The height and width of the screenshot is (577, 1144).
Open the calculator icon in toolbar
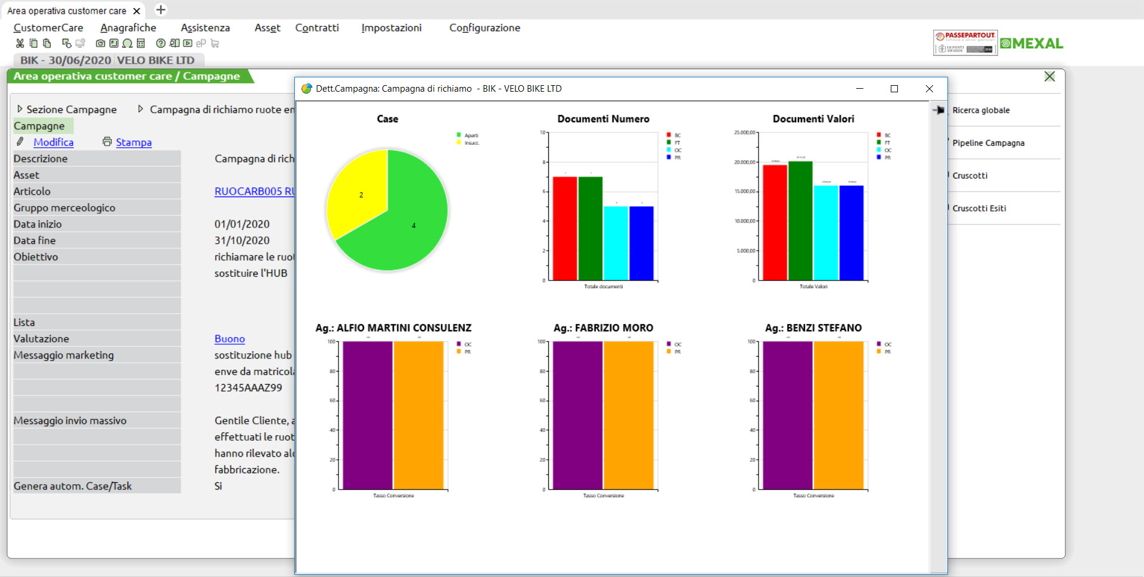(141, 43)
